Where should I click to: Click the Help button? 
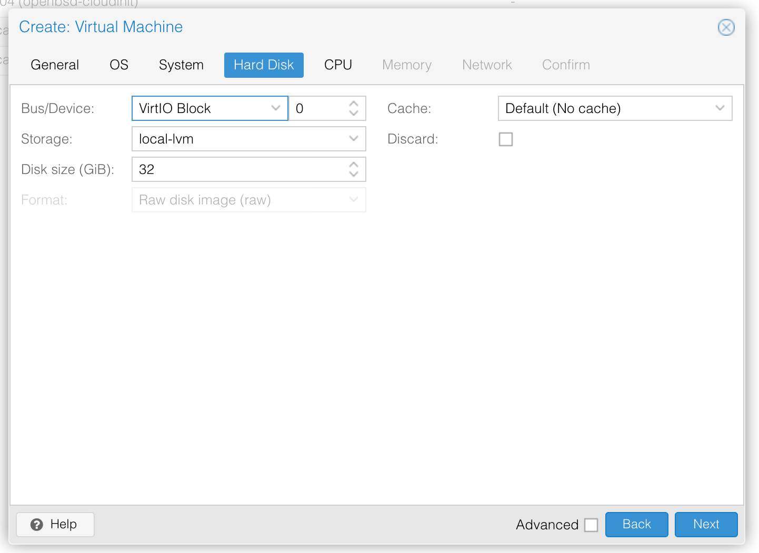[55, 524]
